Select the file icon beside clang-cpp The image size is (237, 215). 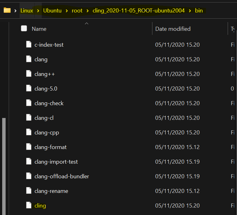point(29,132)
